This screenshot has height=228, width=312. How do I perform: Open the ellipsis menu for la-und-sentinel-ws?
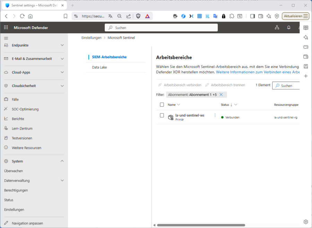click(x=215, y=115)
